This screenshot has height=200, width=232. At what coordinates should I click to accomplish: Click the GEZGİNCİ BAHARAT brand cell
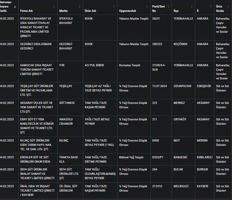66,46
